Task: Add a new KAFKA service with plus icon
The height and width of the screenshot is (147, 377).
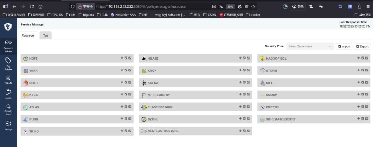Action: pyautogui.click(x=240, y=82)
